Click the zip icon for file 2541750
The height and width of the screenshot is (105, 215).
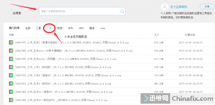11,83
